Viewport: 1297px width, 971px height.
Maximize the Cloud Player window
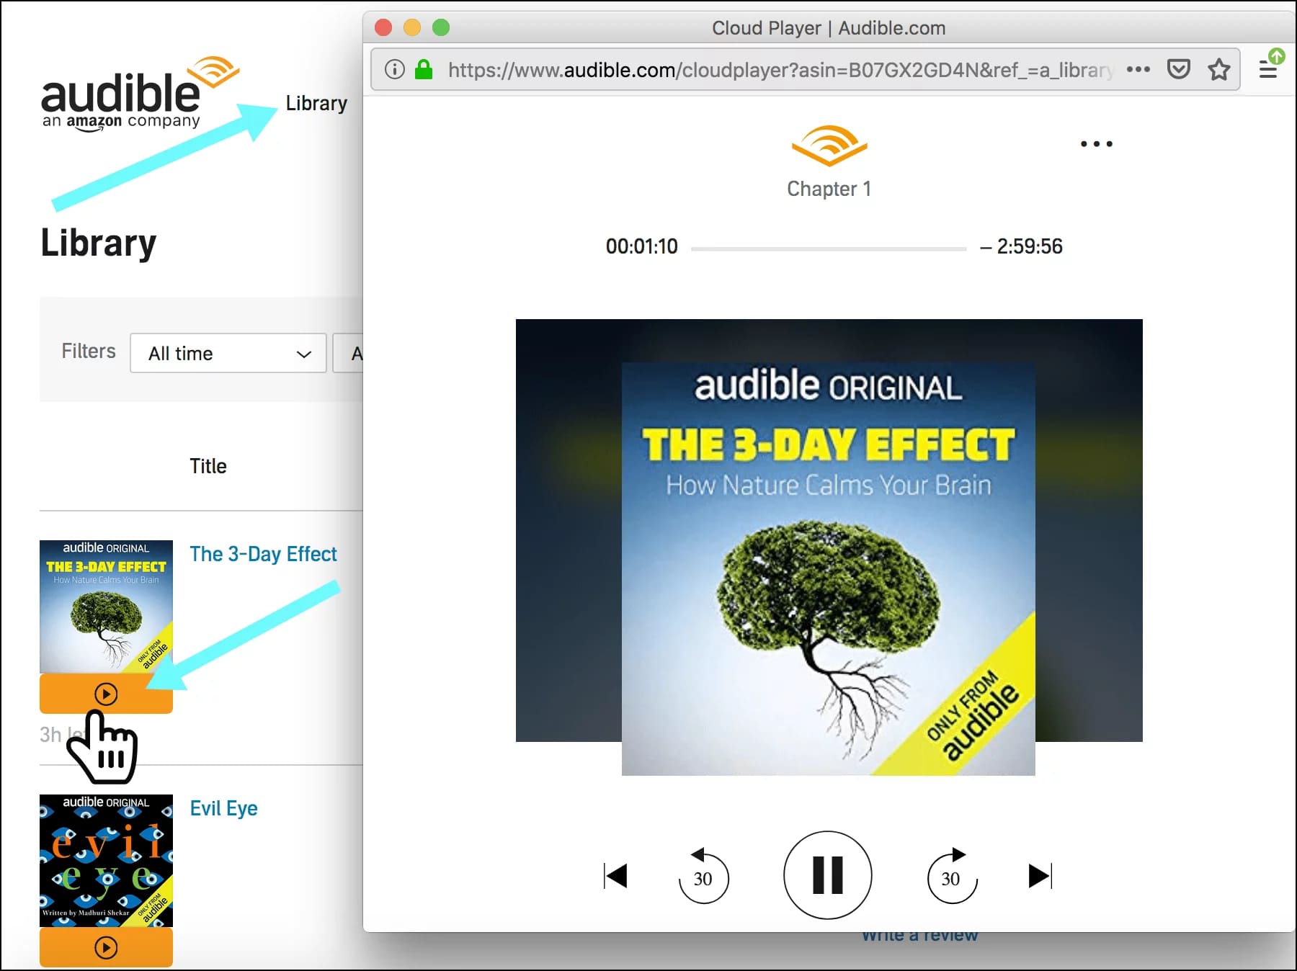click(x=441, y=27)
